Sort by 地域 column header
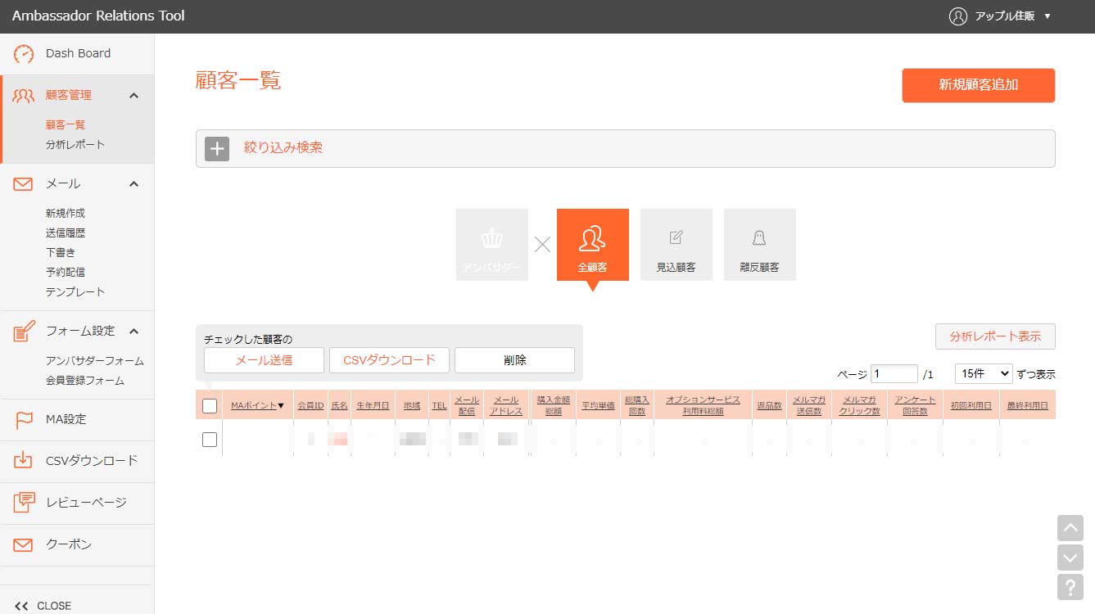Screen dimensions: 1095x614 412,405
